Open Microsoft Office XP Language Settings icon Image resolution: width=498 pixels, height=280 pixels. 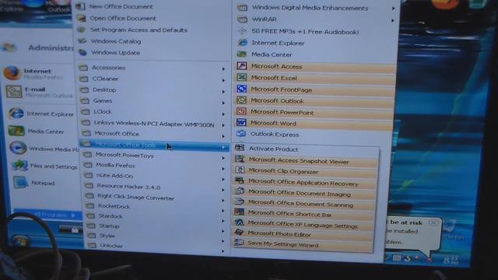point(239,223)
